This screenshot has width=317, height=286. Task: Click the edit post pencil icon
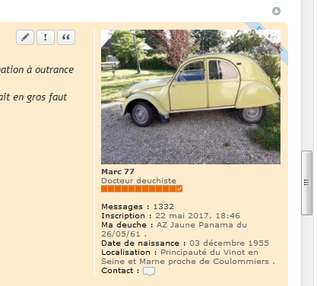(25, 37)
